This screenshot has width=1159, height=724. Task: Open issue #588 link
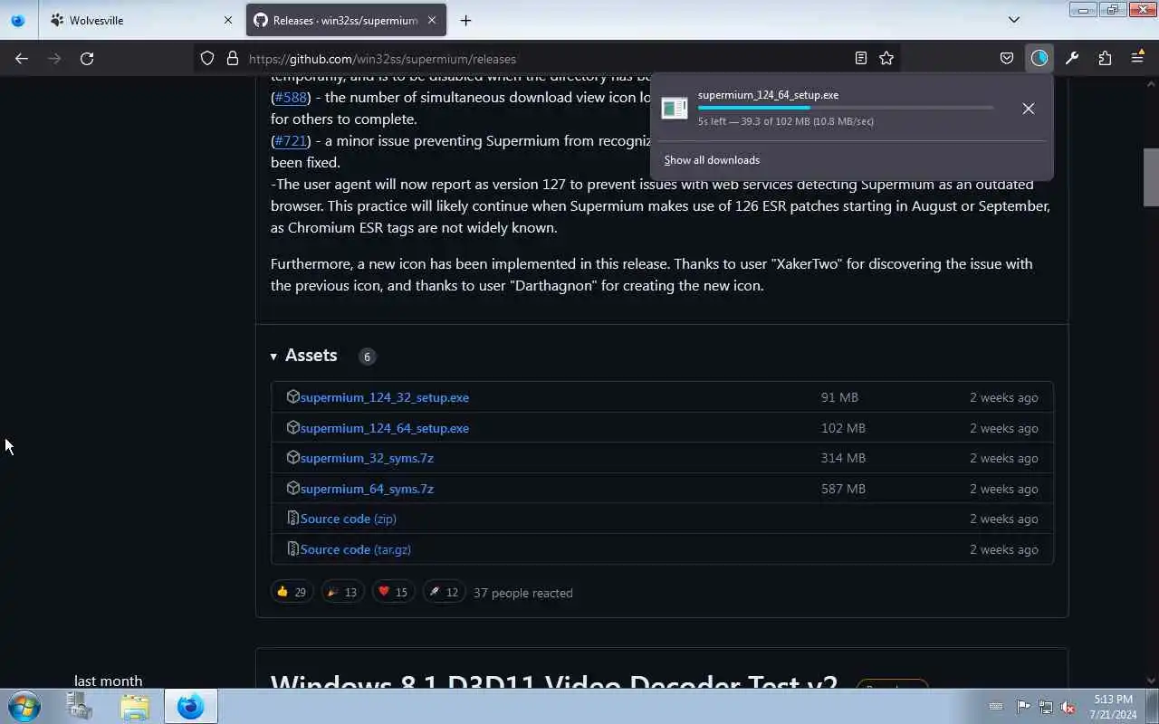pos(291,97)
